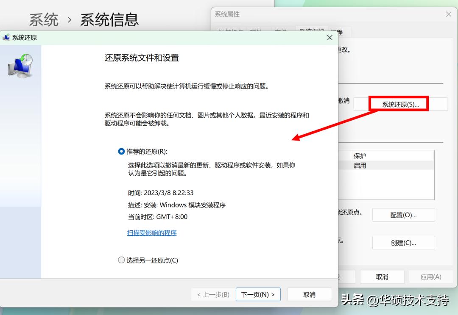Click 取消 in the System Properties dialog
This screenshot has height=315, width=458.
click(382, 276)
